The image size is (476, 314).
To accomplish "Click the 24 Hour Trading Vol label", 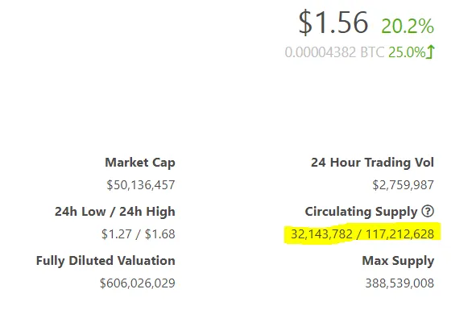I will pos(372,163).
